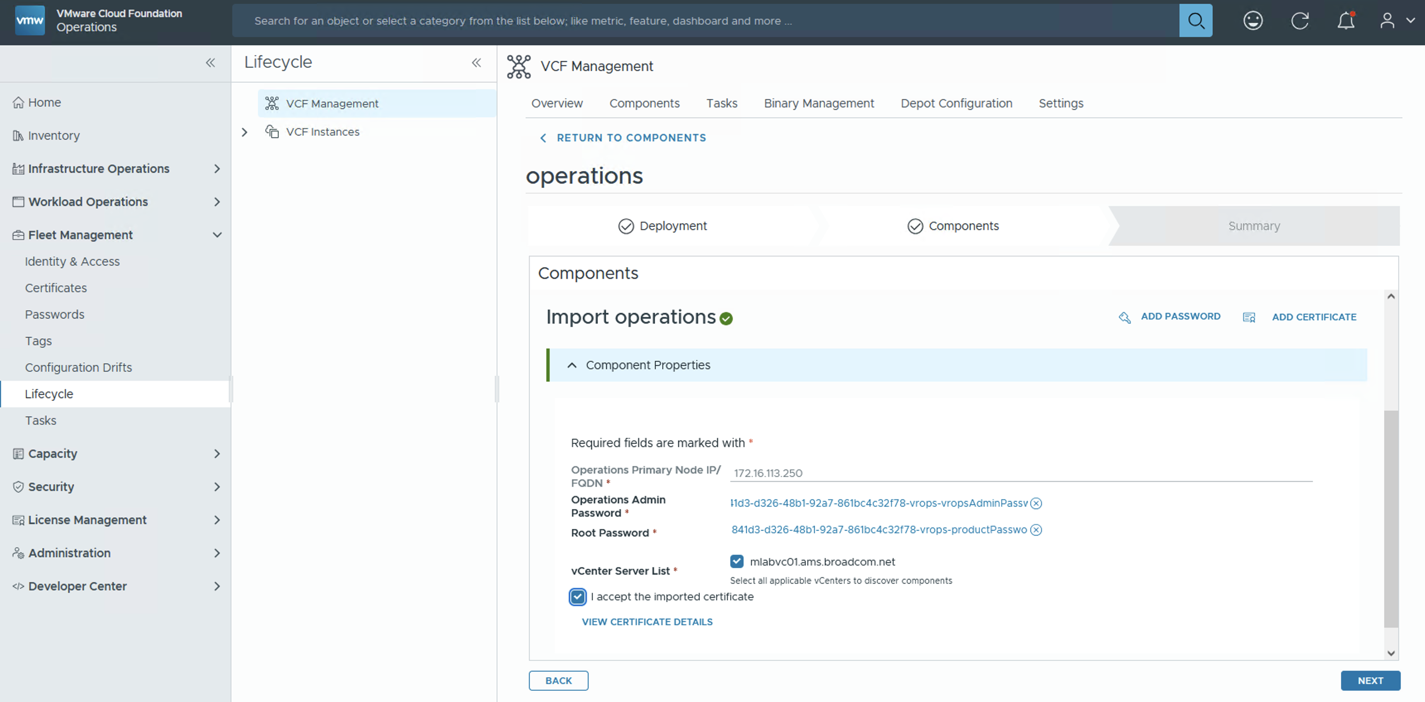Image resolution: width=1425 pixels, height=702 pixels.
Task: Toggle the accept imported certificate checkbox
Action: [x=577, y=597]
